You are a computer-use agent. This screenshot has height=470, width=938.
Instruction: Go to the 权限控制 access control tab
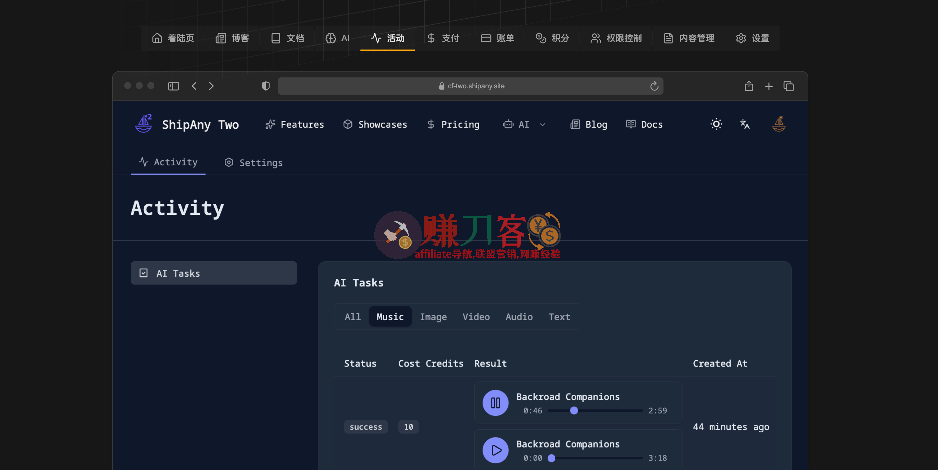[x=616, y=38]
